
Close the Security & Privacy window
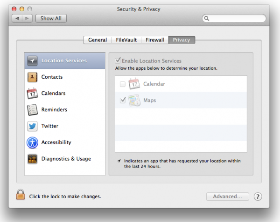[x=14, y=9]
